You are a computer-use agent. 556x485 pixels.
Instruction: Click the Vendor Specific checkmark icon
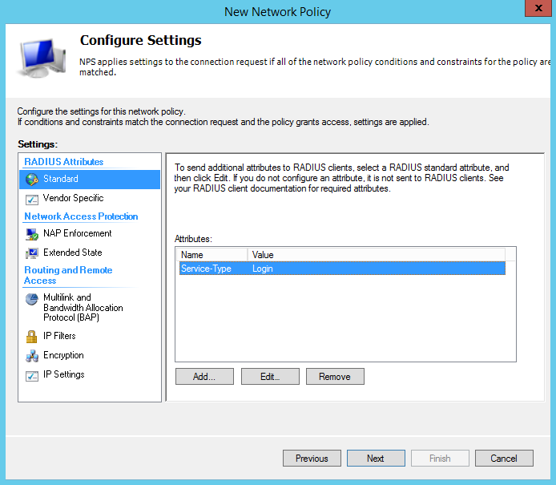pyautogui.click(x=32, y=199)
